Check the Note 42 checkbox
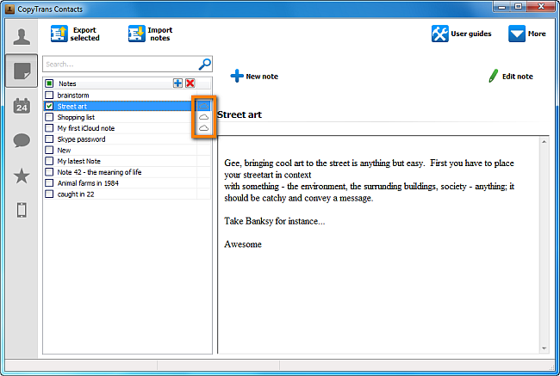The width and height of the screenshot is (560, 376). point(49,172)
